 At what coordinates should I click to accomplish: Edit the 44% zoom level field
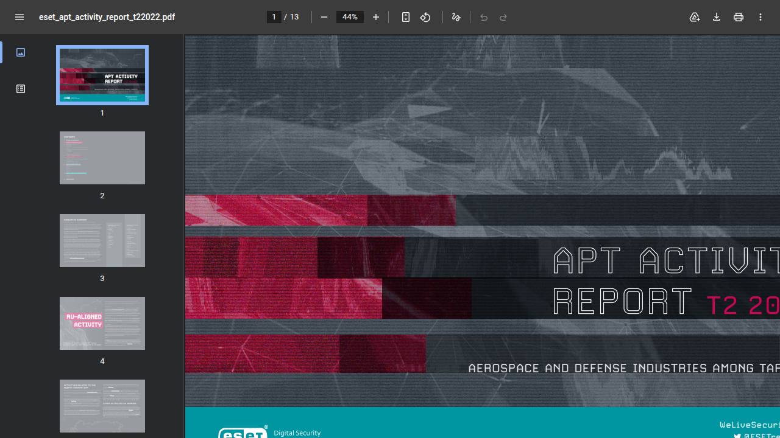pyautogui.click(x=350, y=17)
